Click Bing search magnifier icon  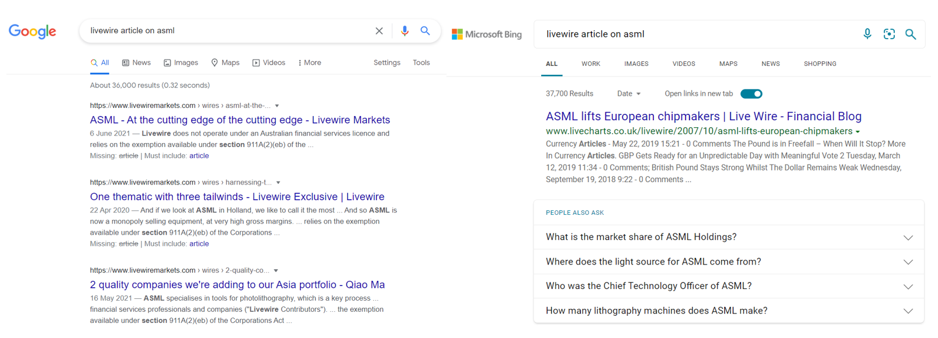(910, 34)
